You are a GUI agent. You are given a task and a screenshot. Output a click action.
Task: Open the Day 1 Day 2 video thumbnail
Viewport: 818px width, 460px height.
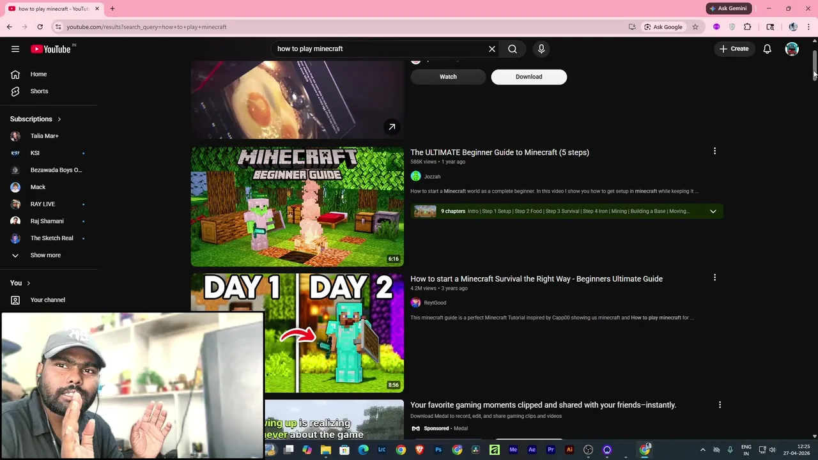(x=334, y=333)
